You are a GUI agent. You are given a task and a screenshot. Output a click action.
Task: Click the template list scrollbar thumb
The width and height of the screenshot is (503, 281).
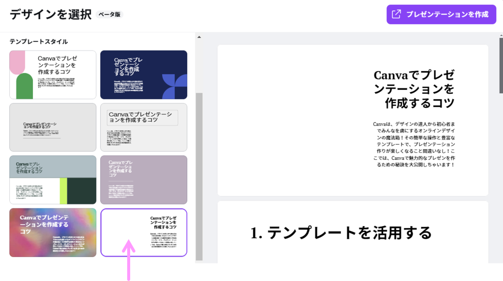tap(198, 177)
